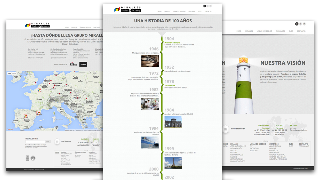The image size is (320, 180).
Task: Open Miralles menu on the left page
Action: pos(74,27)
